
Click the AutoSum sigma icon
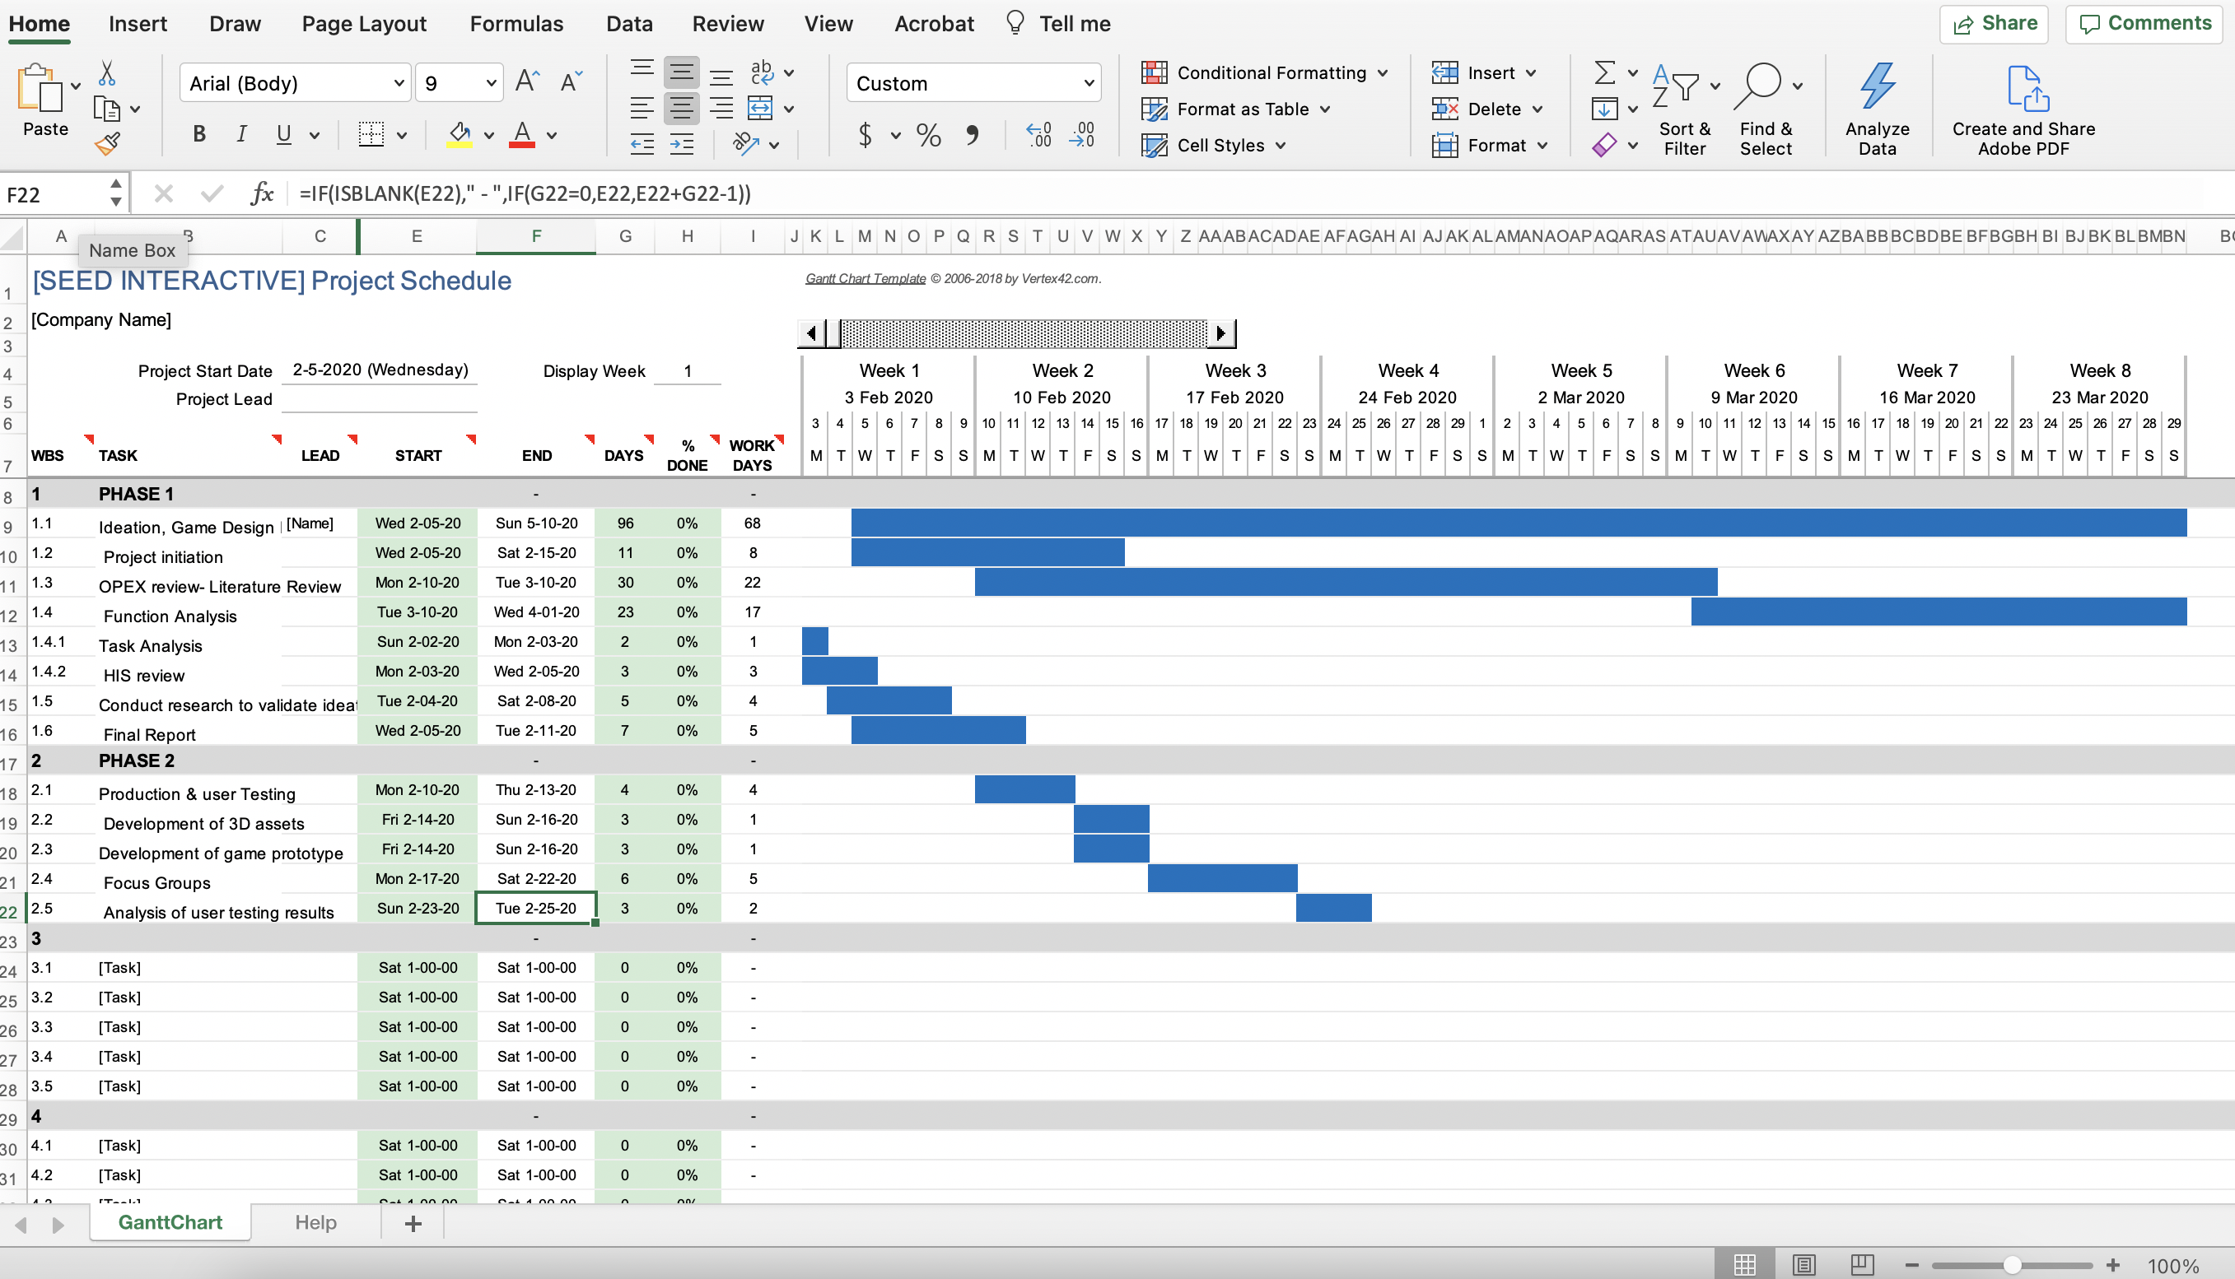click(x=1604, y=72)
